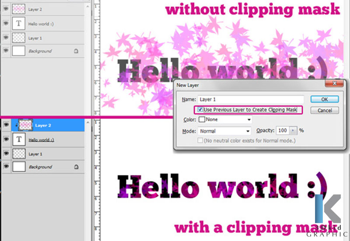Viewport: 350px width, 241px height.
Task: Click the Color None swatch box
Action: click(202, 119)
